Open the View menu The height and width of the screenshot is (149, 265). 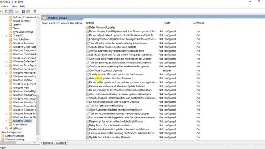click(14, 6)
